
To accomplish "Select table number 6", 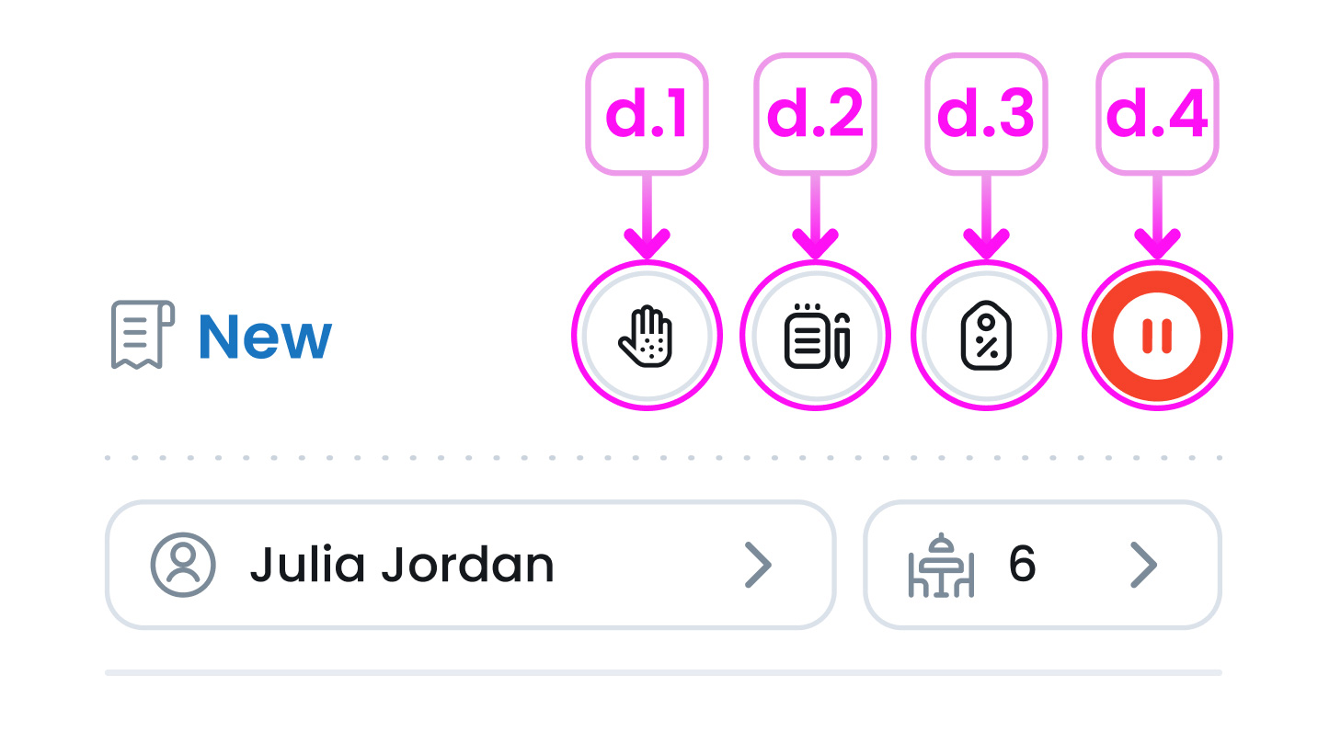I will click(1022, 564).
